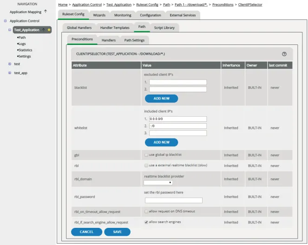Select Application Mapping in navigation
Viewport: 308px width, 245px height.
[x=26, y=12]
